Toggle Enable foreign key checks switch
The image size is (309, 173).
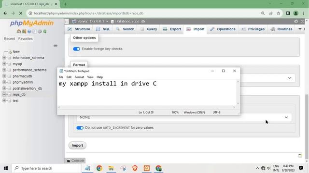pyautogui.click(x=76, y=49)
